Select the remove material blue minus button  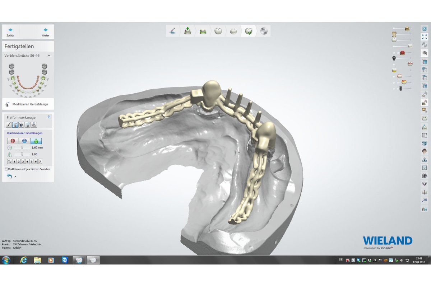click(x=24, y=141)
